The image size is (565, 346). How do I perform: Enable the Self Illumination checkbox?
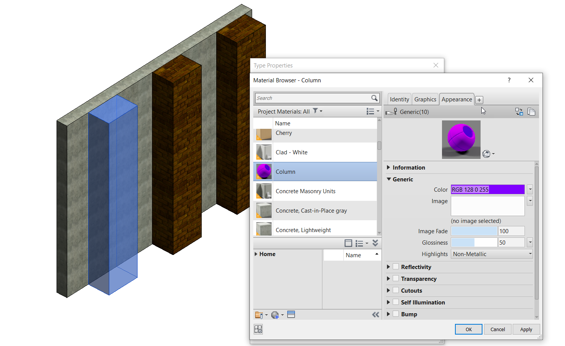tap(396, 302)
